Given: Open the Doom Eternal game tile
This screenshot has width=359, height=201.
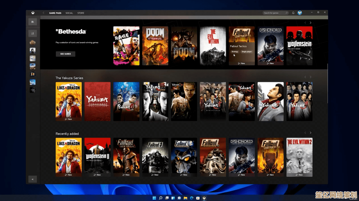Looking at the screenshot, I should 155,46.
